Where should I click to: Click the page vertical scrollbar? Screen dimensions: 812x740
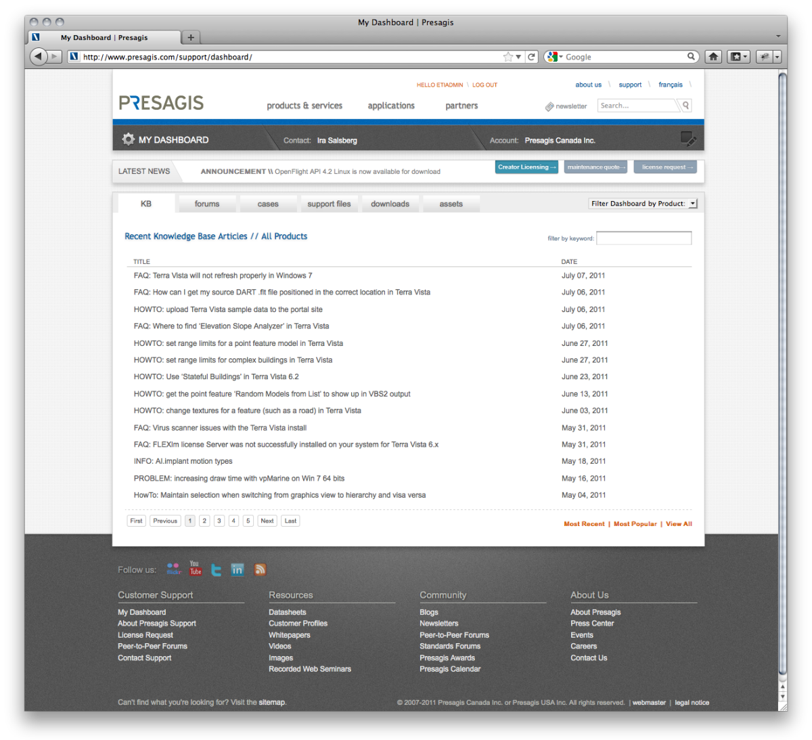click(783, 372)
